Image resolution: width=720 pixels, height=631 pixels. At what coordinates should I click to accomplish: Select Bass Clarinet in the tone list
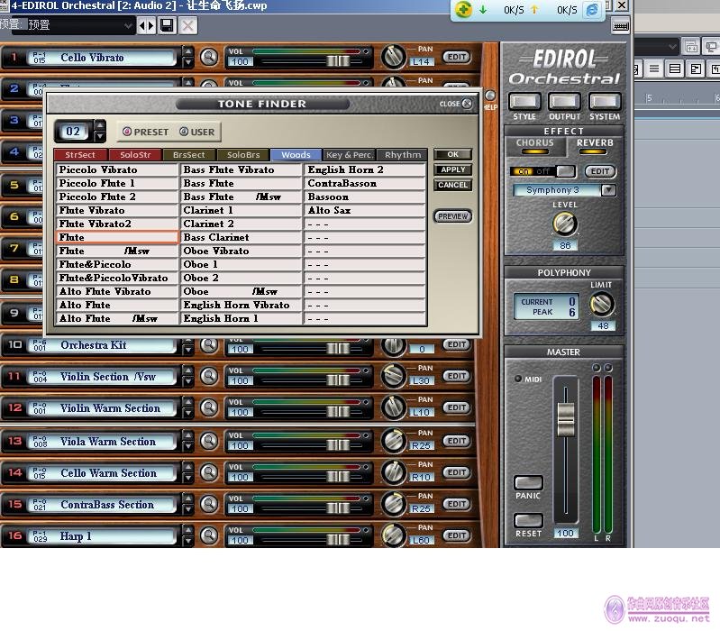click(x=242, y=237)
